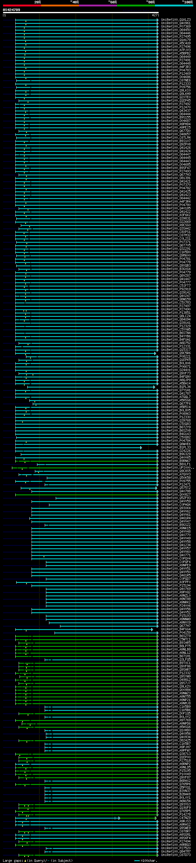Open the UniRef100_Q1A179 hit
This screenshot has width=196, height=863.
[x=176, y=40]
